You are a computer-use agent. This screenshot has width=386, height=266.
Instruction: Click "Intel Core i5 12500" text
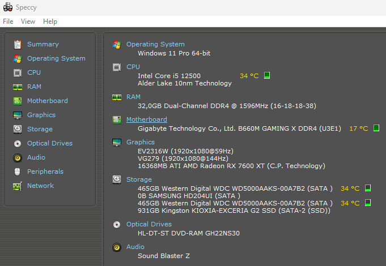click(x=169, y=76)
